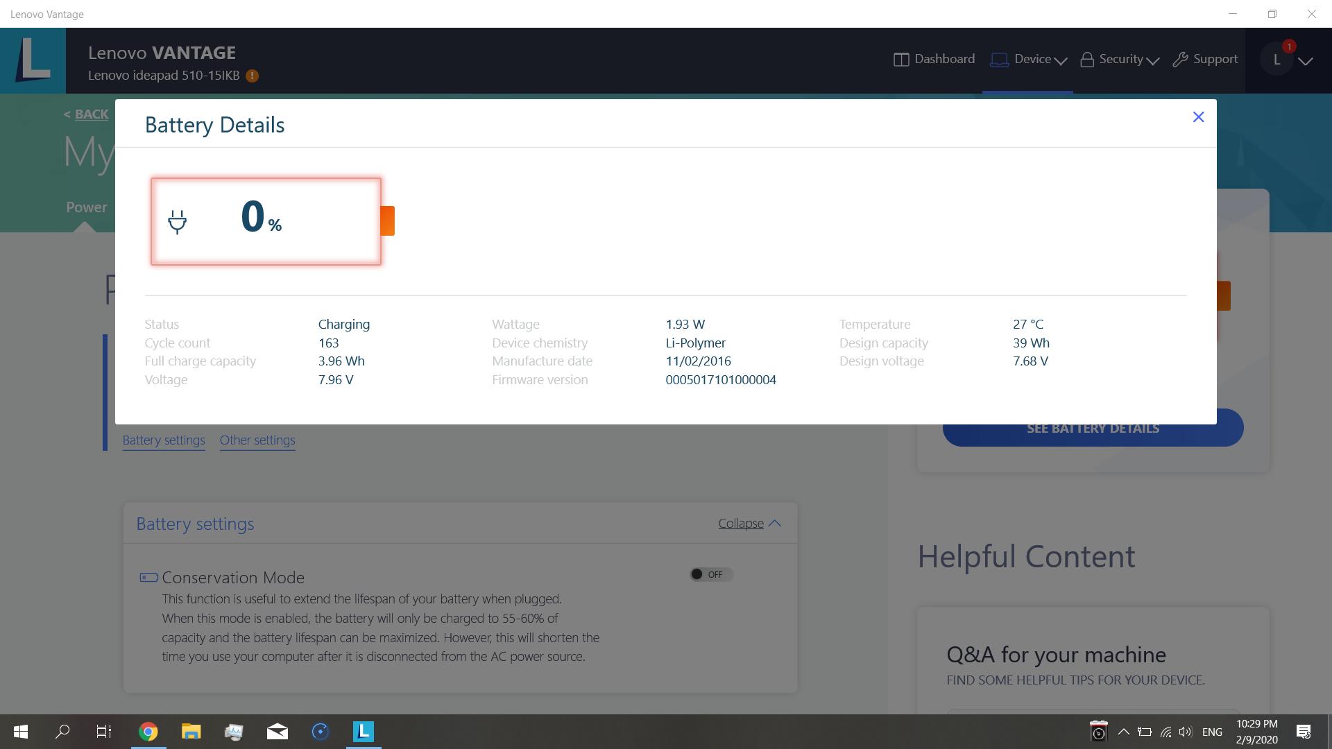Open the Support menu item
The width and height of the screenshot is (1332, 749).
point(1205,59)
